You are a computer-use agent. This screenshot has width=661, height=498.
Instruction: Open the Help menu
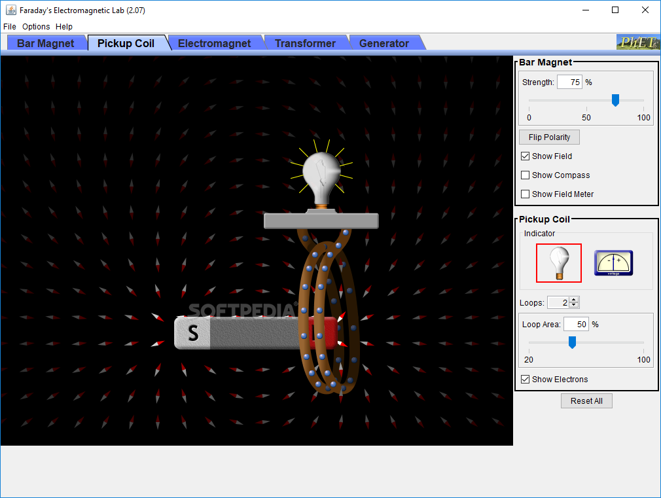(64, 27)
